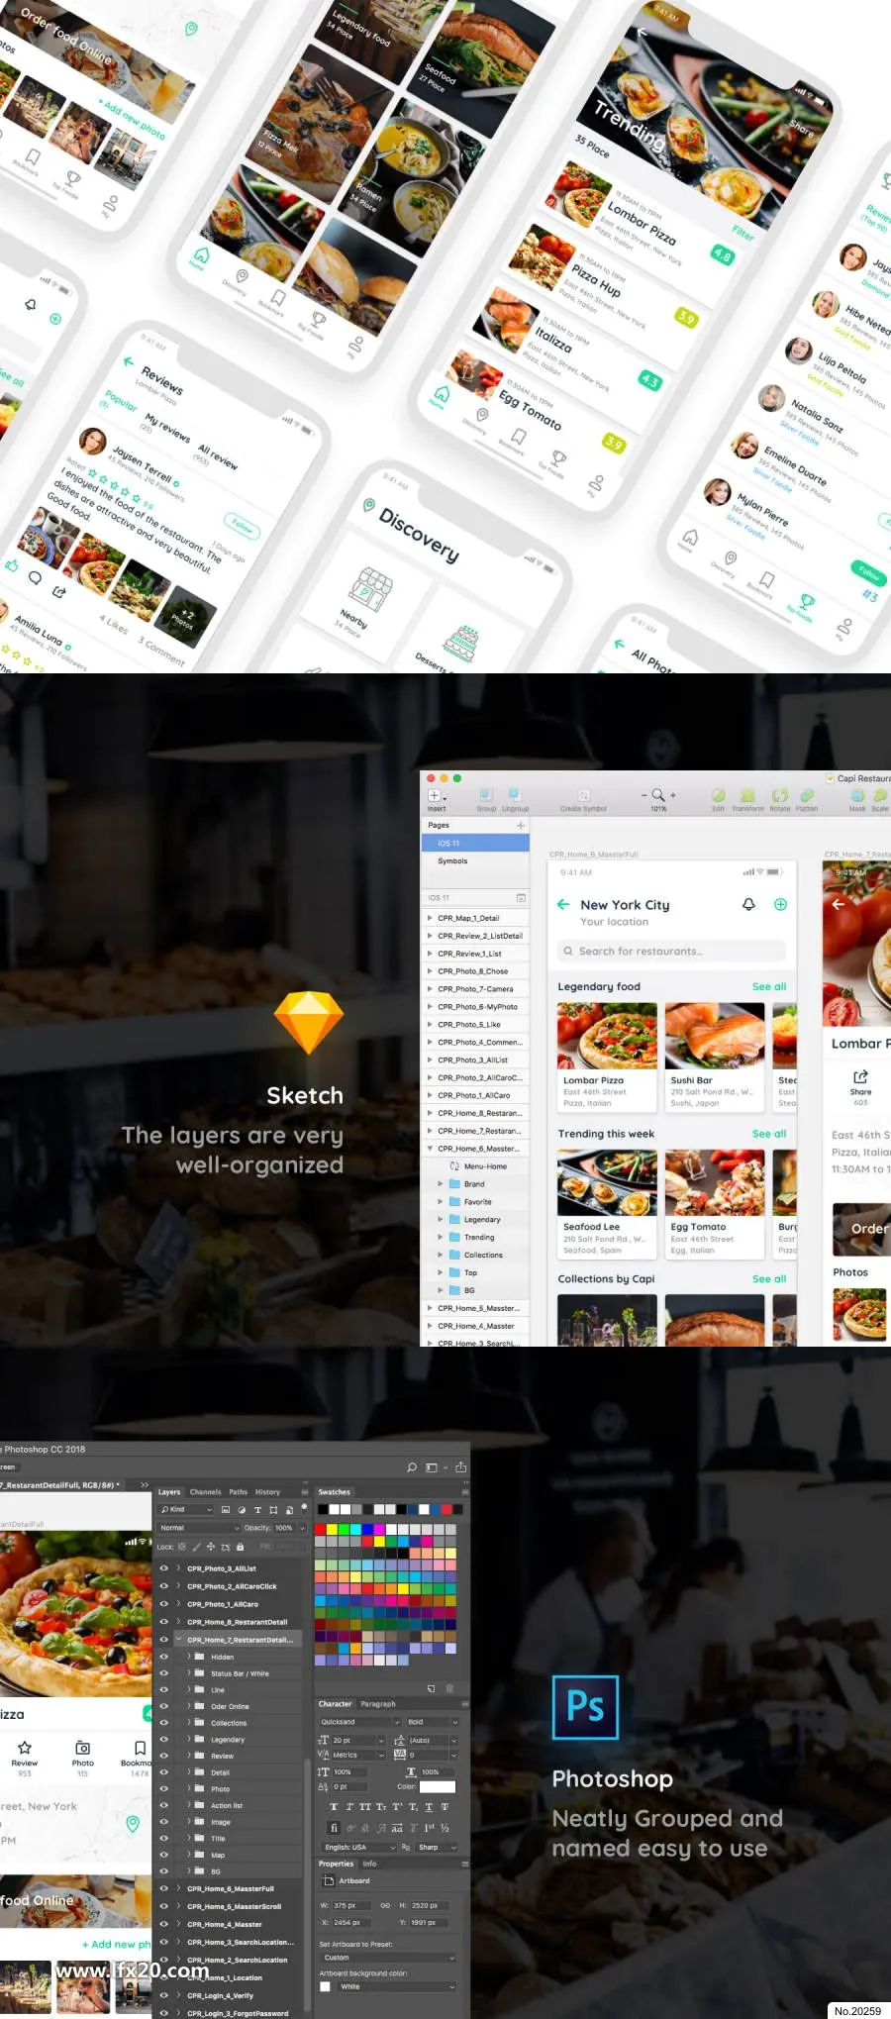Click the Search for restaurants field
Viewport: 891px width, 2019px height.
click(x=671, y=952)
